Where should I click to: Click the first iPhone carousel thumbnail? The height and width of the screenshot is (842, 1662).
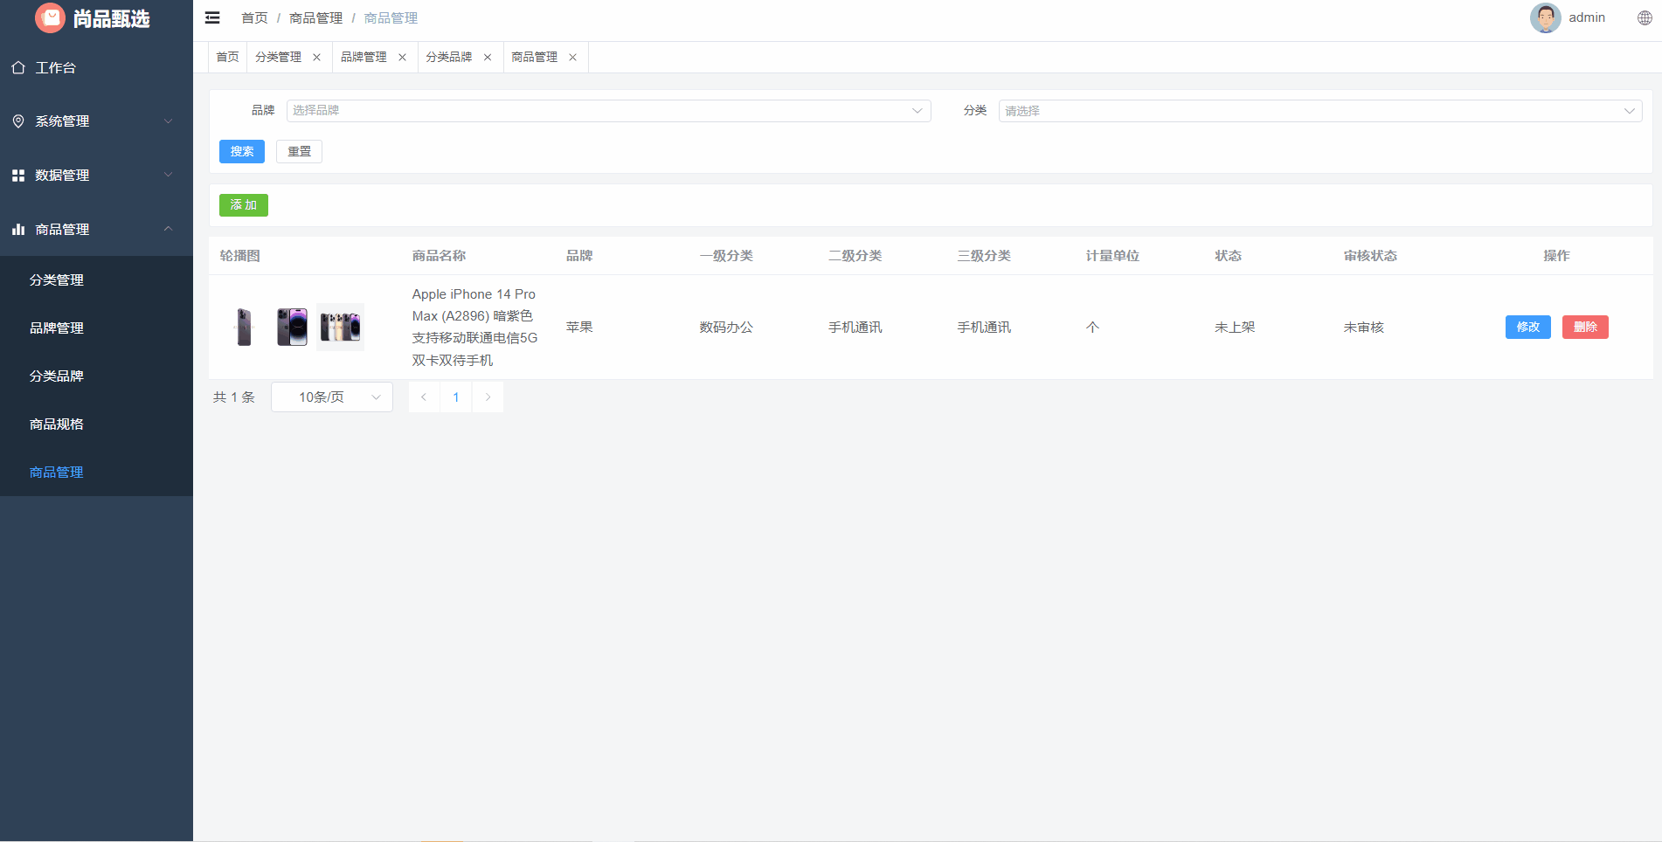point(243,327)
